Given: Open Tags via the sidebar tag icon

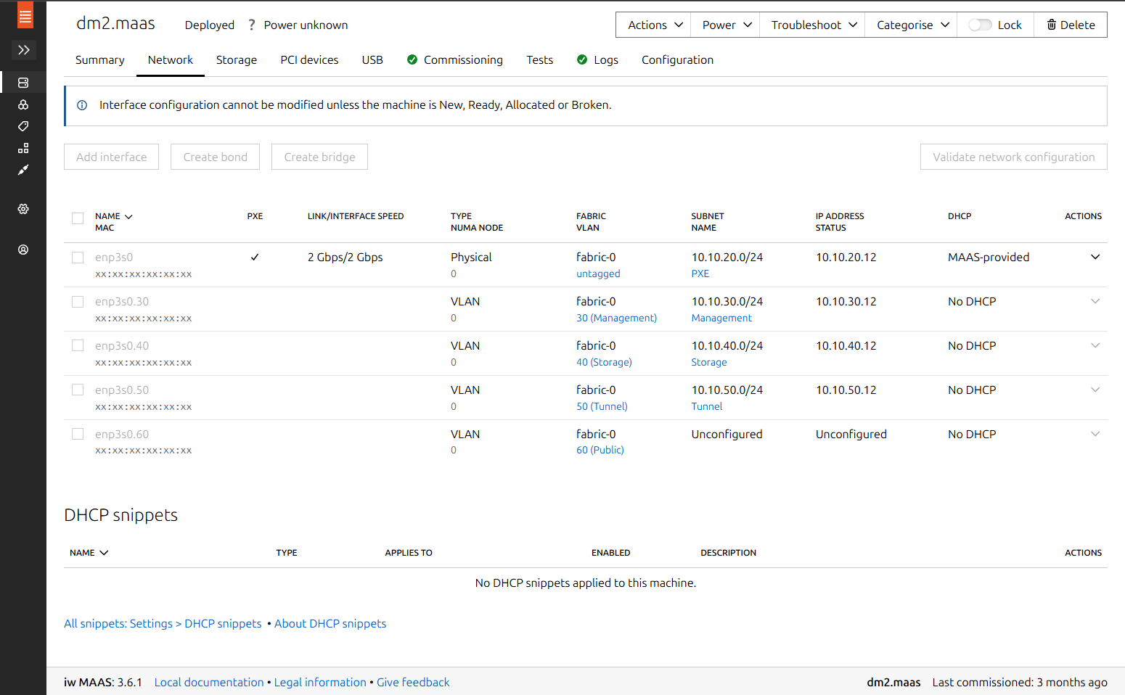Looking at the screenshot, I should point(23,126).
